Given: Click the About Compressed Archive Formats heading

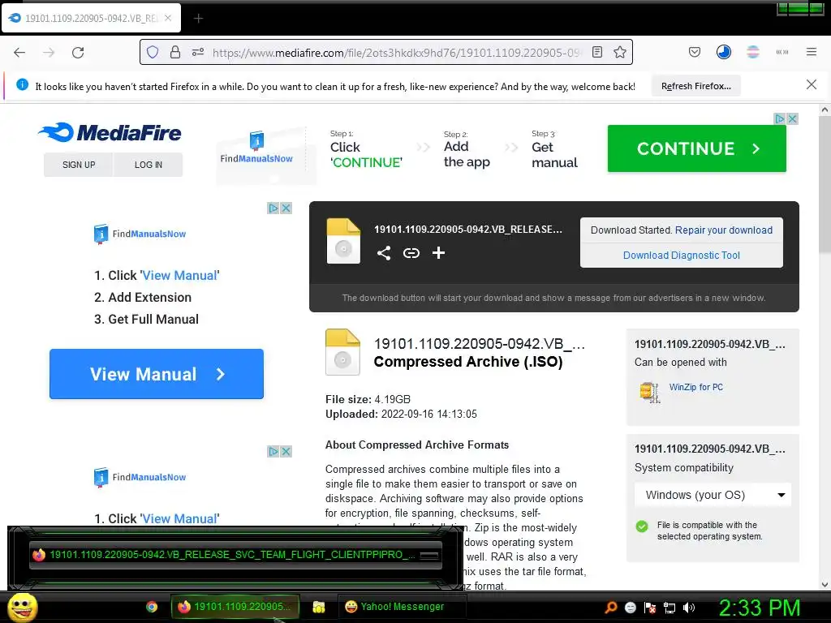Looking at the screenshot, I should tap(417, 445).
